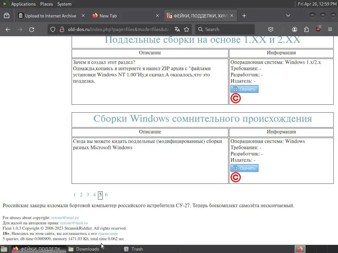
Task: Open Поддельные сборки на основе 1.XX heading link
Action: coord(202,40)
